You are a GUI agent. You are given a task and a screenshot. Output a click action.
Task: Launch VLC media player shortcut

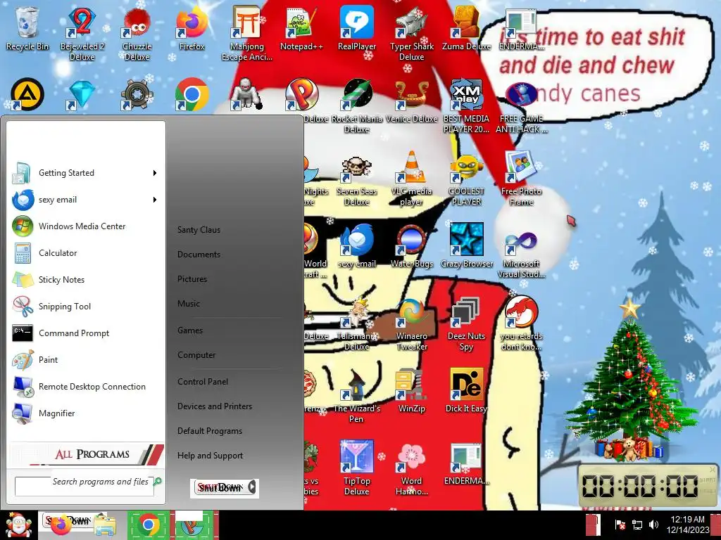[411, 178]
